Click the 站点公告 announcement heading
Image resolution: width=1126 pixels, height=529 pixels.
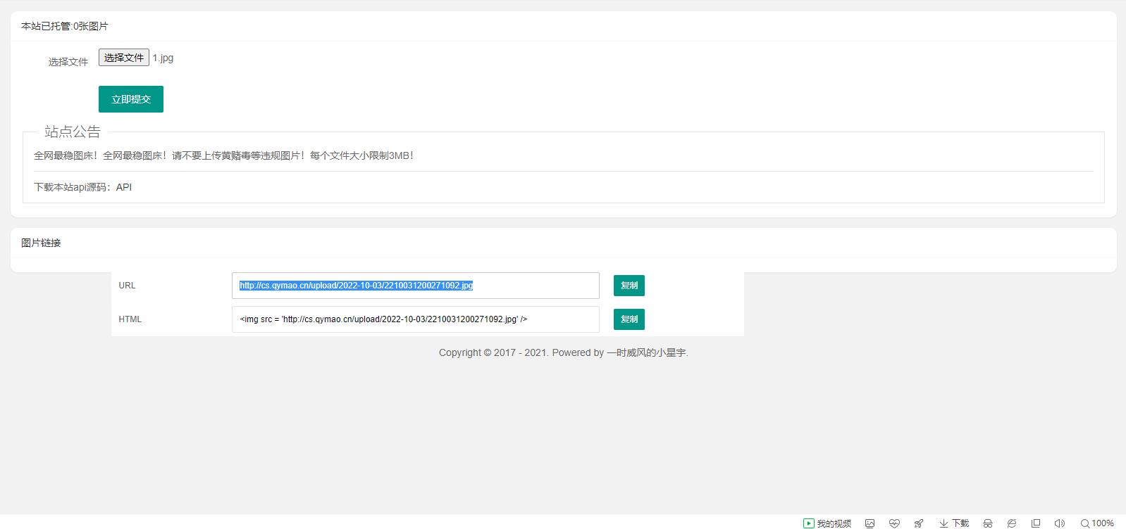pos(73,132)
